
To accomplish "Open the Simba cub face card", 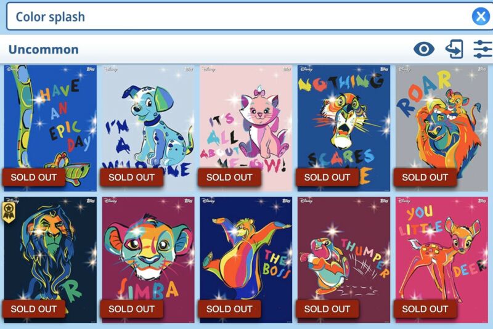I will 148,260.
